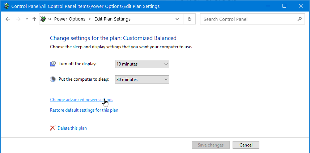This screenshot has height=153, width=310.
Task: Click the moon icon beside Put computer to sleep
Action: pos(53,79)
